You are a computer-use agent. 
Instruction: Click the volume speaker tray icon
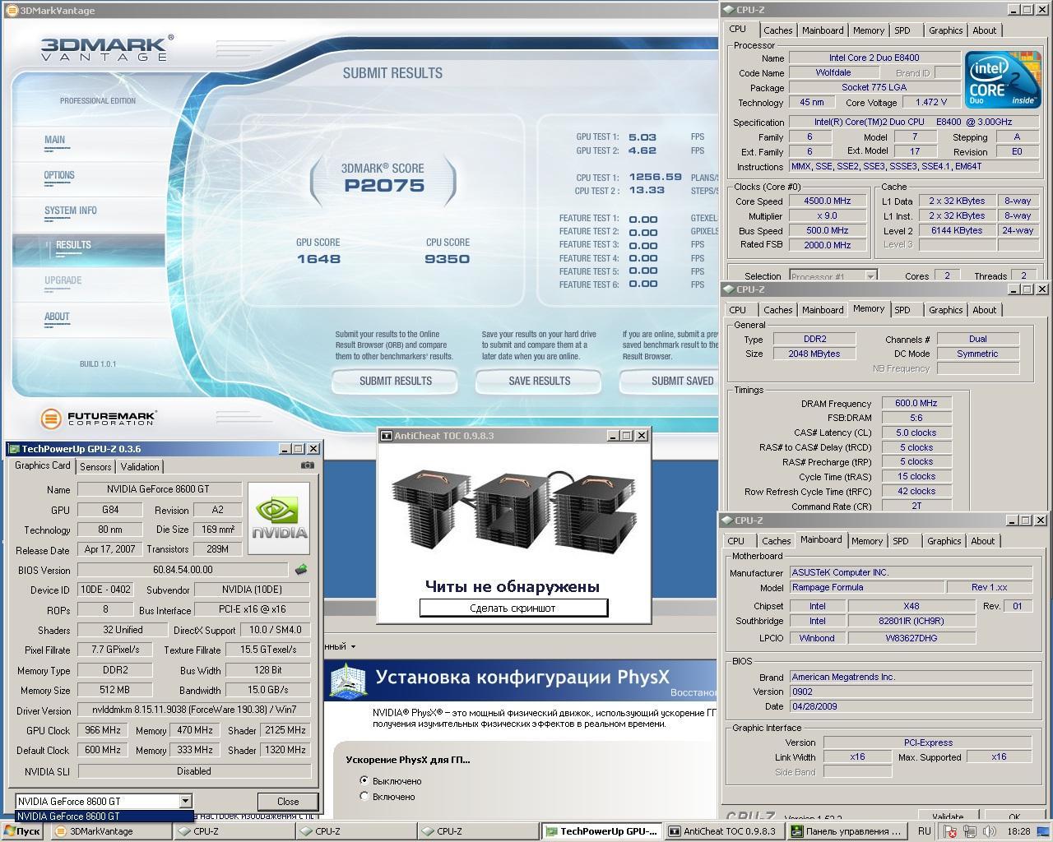pos(990,831)
